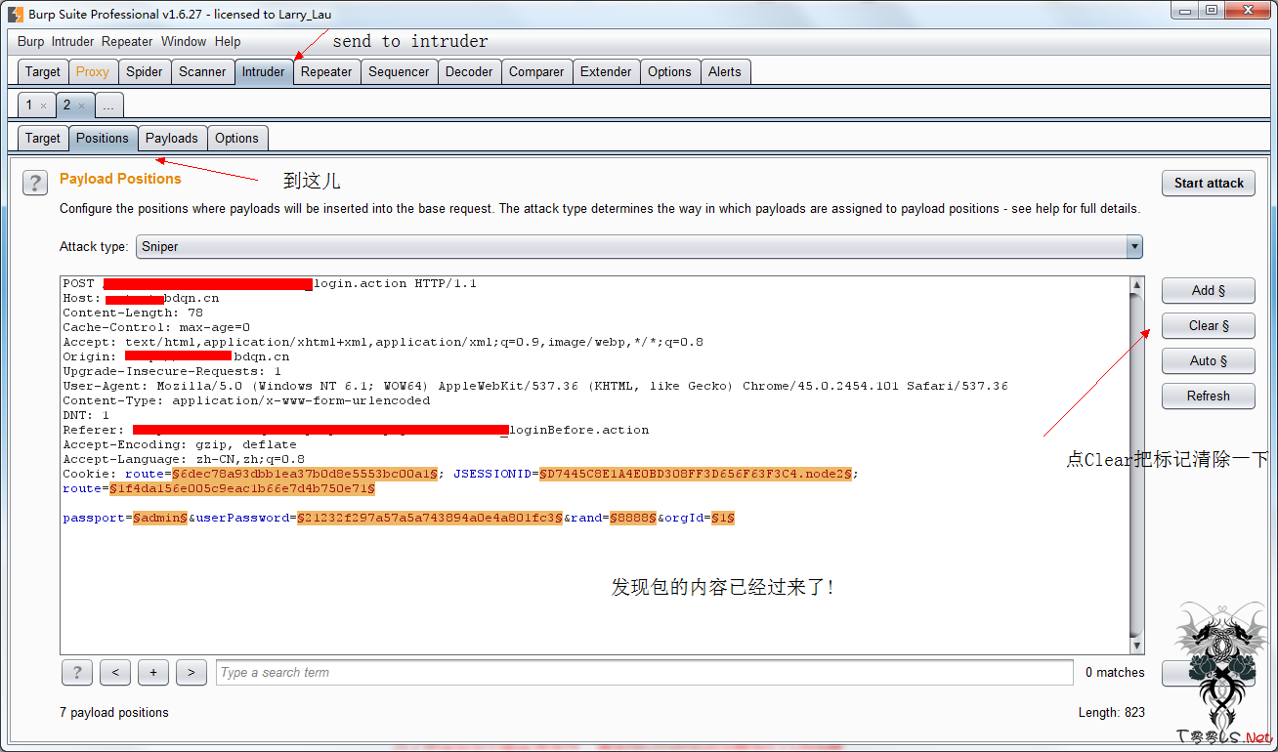
Task: Open the Payload Positions help icon
Action: (x=34, y=183)
